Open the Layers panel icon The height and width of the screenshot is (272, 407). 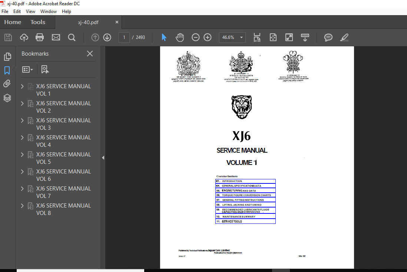click(7, 98)
